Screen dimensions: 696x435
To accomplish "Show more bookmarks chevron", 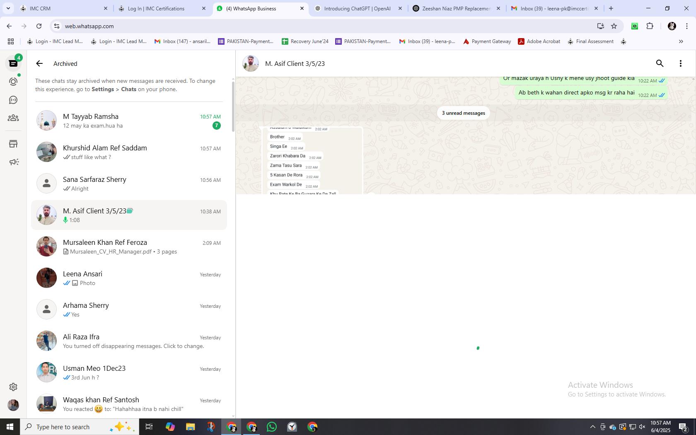I will (681, 41).
